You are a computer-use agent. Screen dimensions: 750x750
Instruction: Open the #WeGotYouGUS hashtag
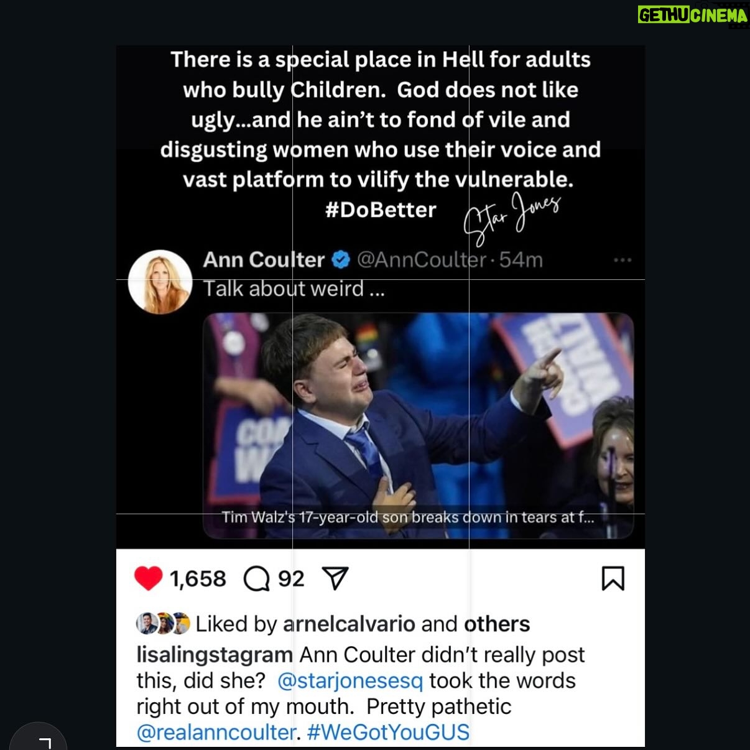388,732
